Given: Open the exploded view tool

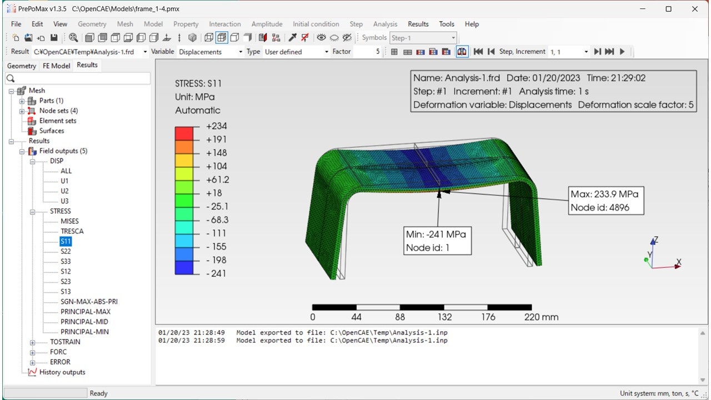Looking at the screenshot, I should tap(276, 38).
